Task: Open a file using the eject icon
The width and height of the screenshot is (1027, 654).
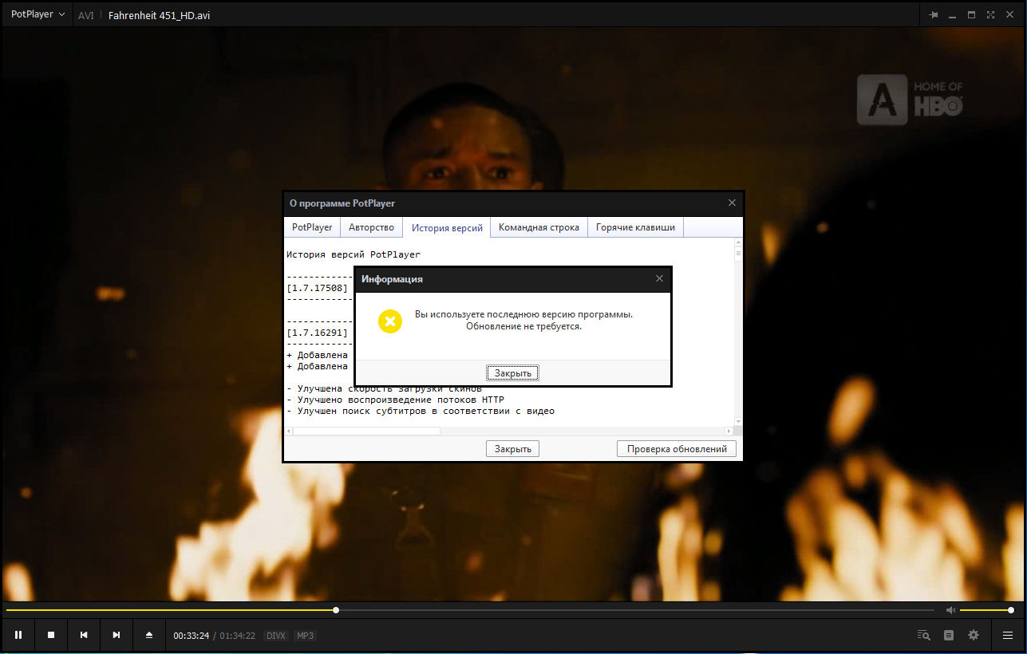Action: [148, 635]
